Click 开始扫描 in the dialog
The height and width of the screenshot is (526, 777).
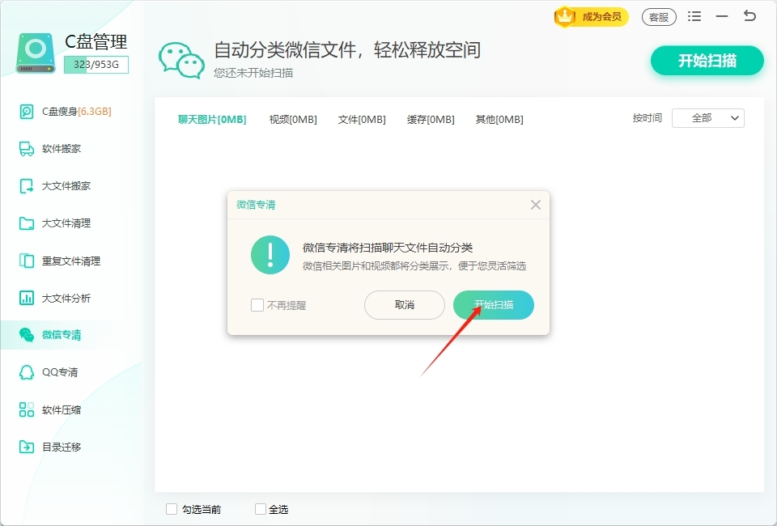pos(493,305)
